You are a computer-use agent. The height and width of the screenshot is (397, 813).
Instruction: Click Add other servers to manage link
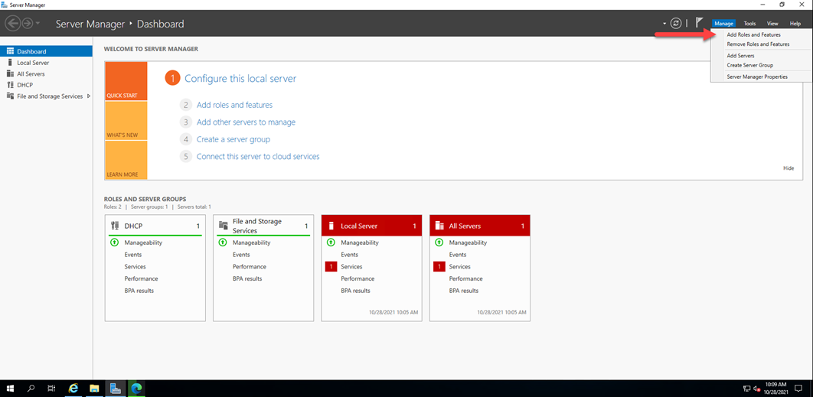point(246,122)
